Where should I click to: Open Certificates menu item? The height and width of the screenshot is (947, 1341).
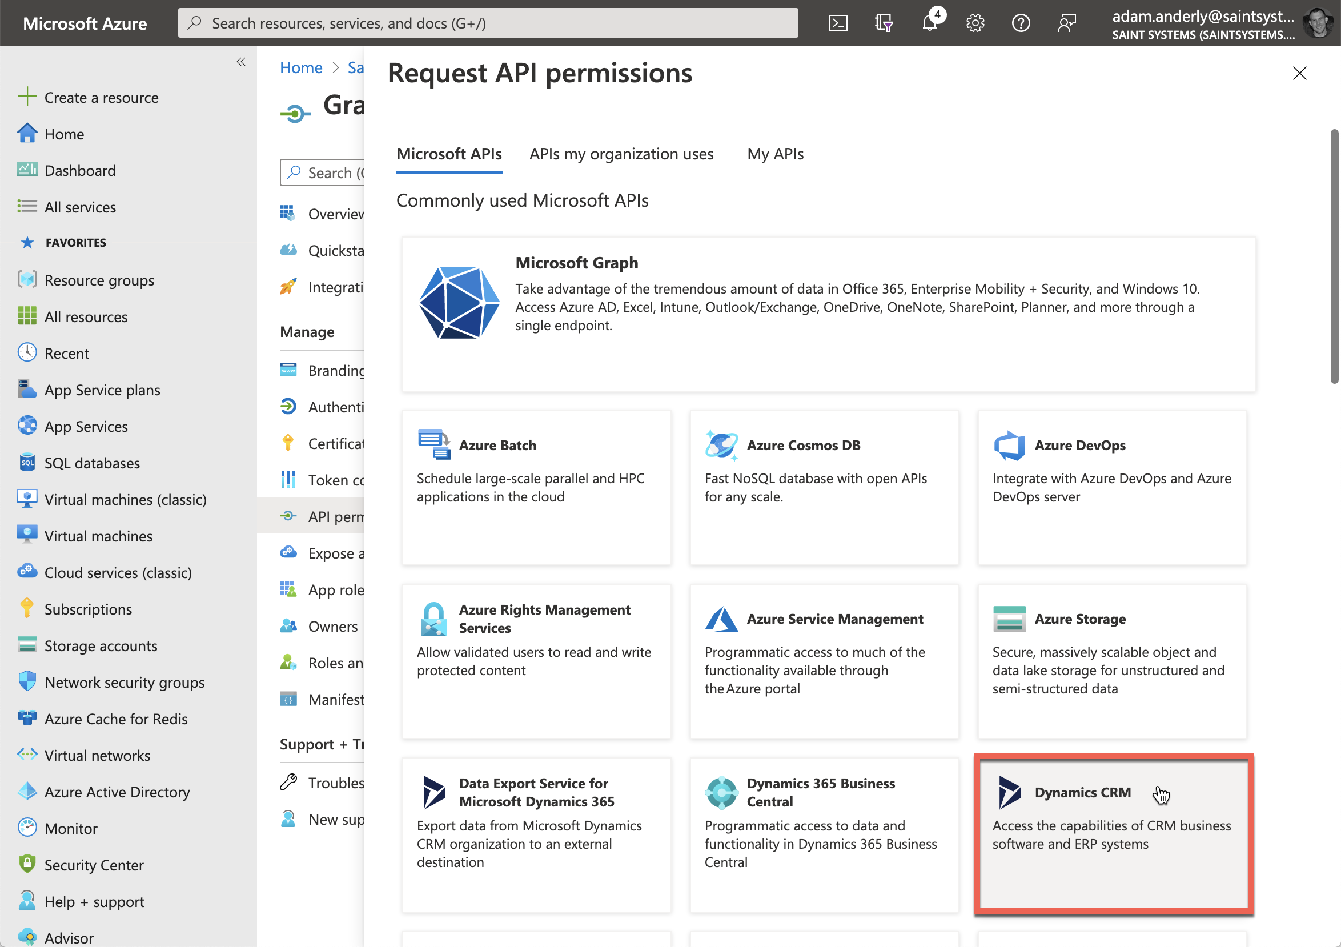323,443
